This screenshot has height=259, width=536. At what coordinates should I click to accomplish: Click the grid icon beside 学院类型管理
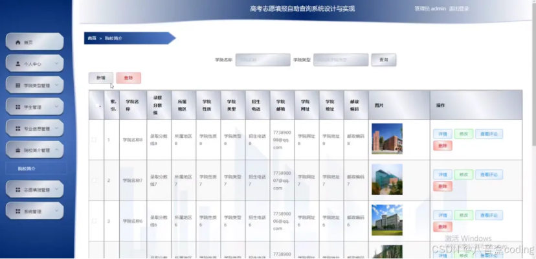(18, 85)
